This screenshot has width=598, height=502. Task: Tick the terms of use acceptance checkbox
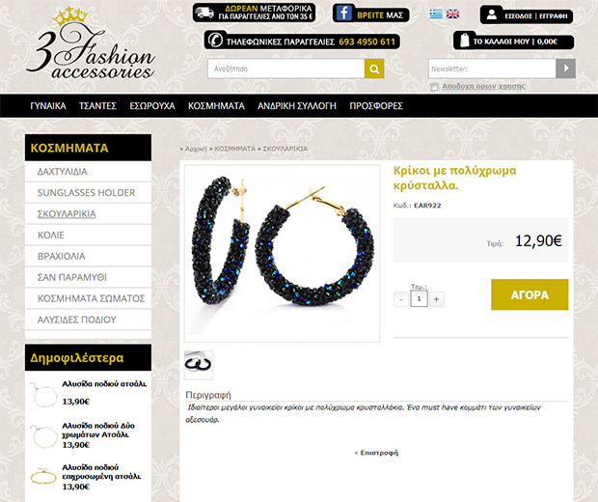click(434, 87)
